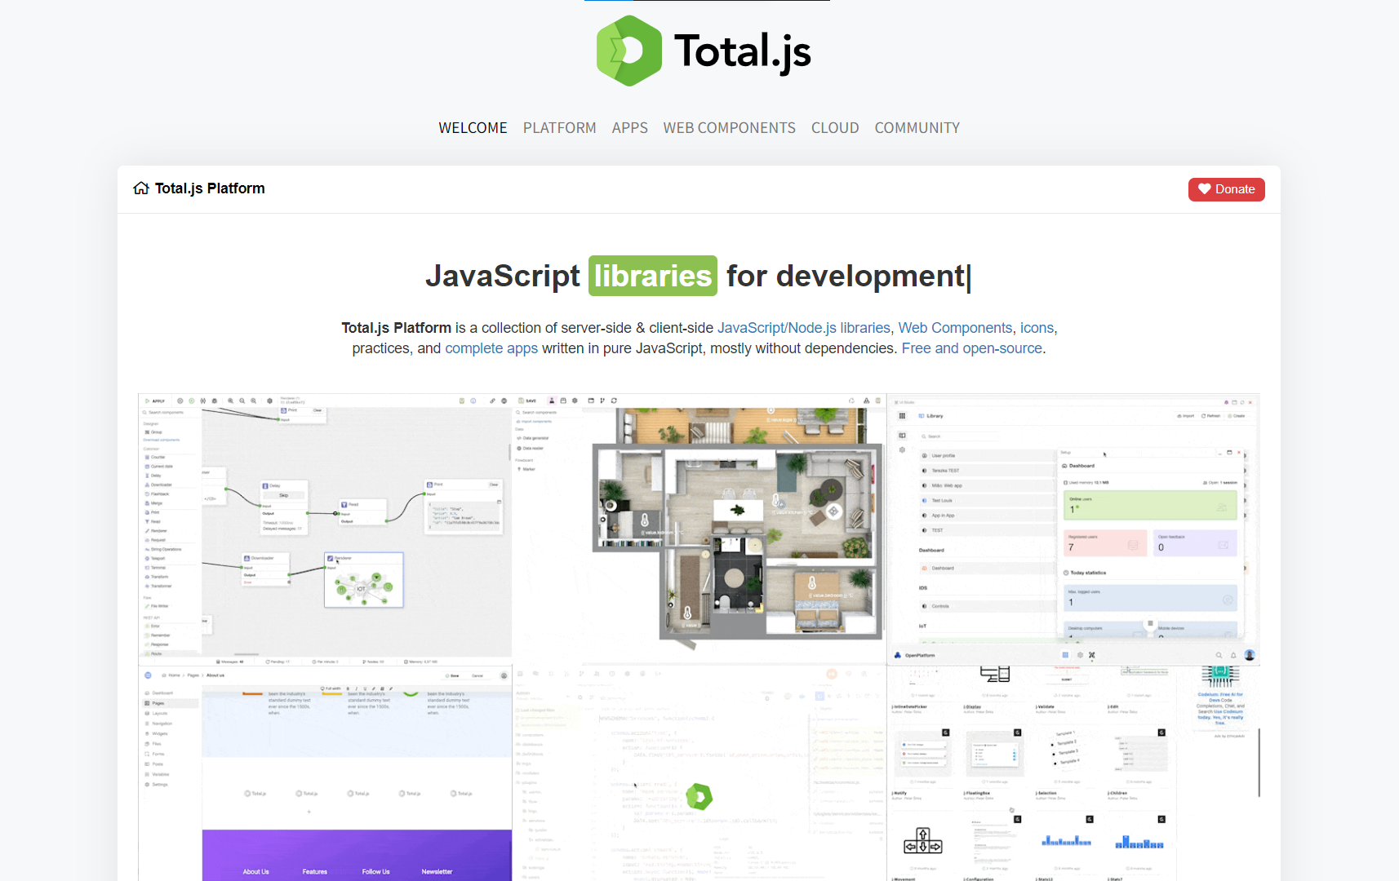Image resolution: width=1399 pixels, height=881 pixels.
Task: Select the zoom-in magnifier in the Flow toolbar
Action: (x=231, y=400)
